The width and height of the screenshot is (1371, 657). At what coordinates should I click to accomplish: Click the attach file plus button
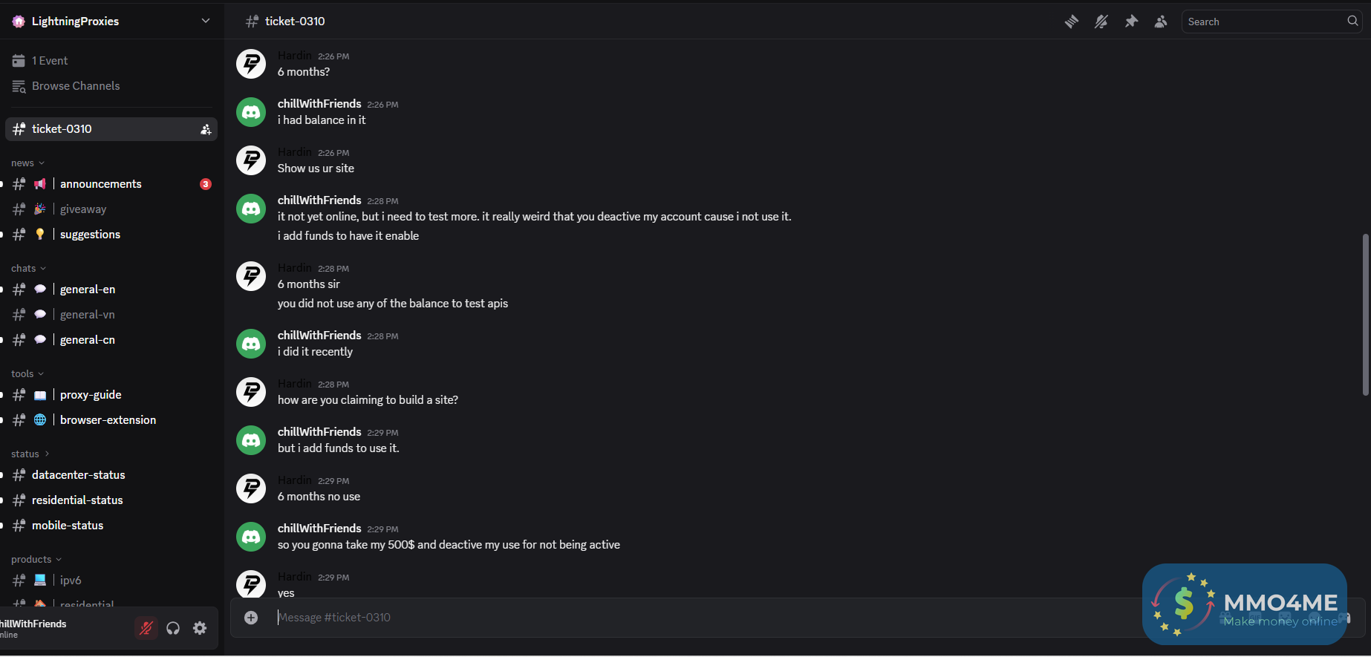point(251,618)
